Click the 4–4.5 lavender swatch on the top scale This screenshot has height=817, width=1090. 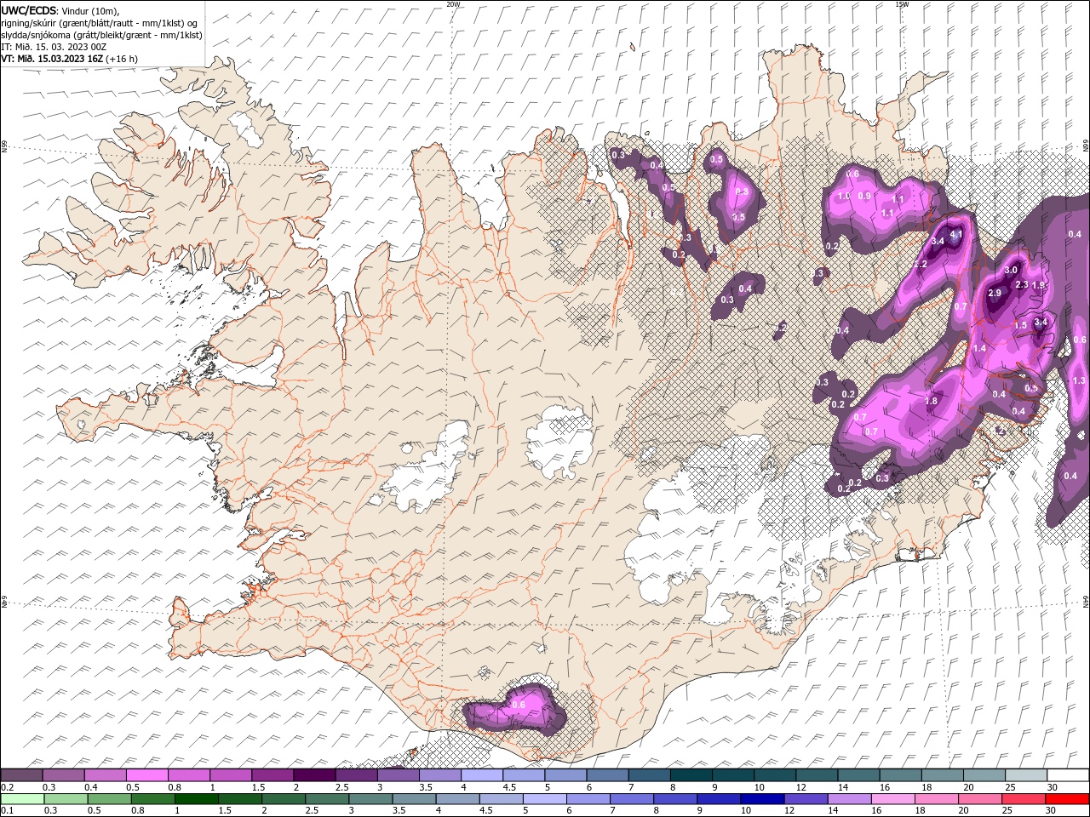(x=482, y=775)
